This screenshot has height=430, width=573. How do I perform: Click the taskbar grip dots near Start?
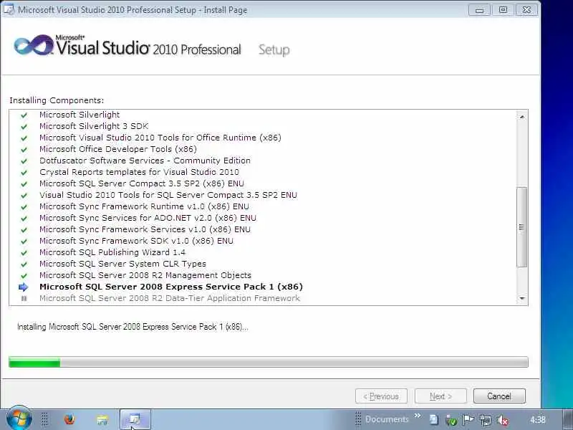(x=44, y=419)
